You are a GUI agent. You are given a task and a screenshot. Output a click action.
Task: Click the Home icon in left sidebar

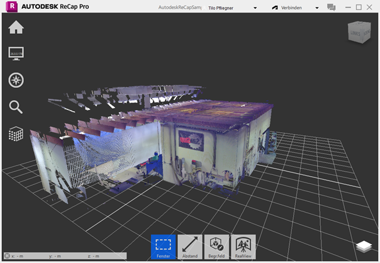[16, 28]
